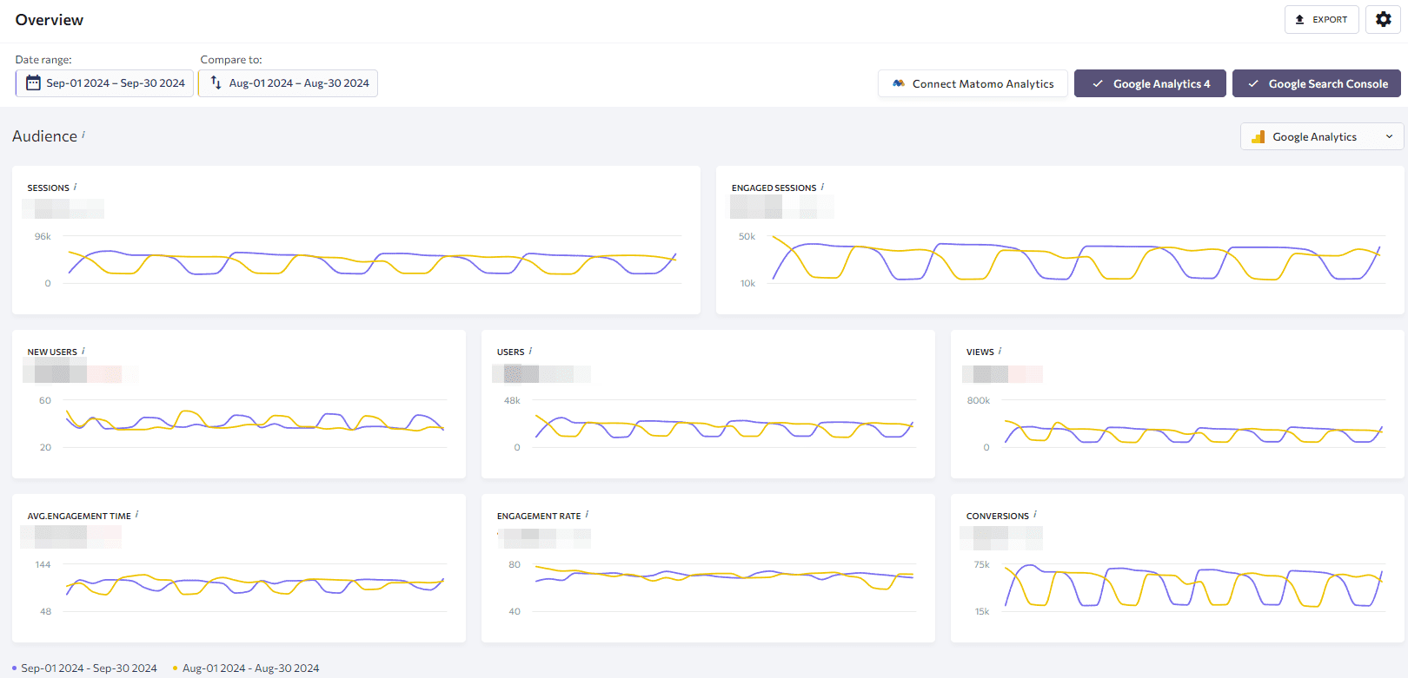Viewport: 1408px width, 678px height.
Task: Show info icon beside Users title
Action: (x=530, y=351)
